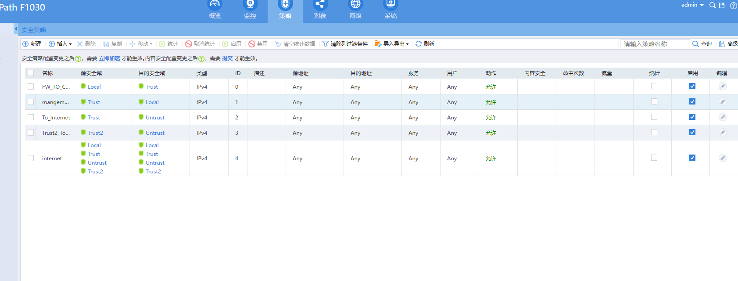Image resolution: width=738 pixels, height=281 pixels.
Task: Open the 导入导出 import/export dropdown
Action: 391,44
